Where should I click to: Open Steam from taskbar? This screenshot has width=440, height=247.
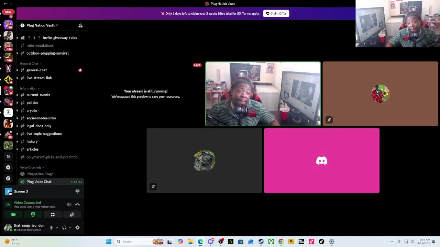[261, 242]
